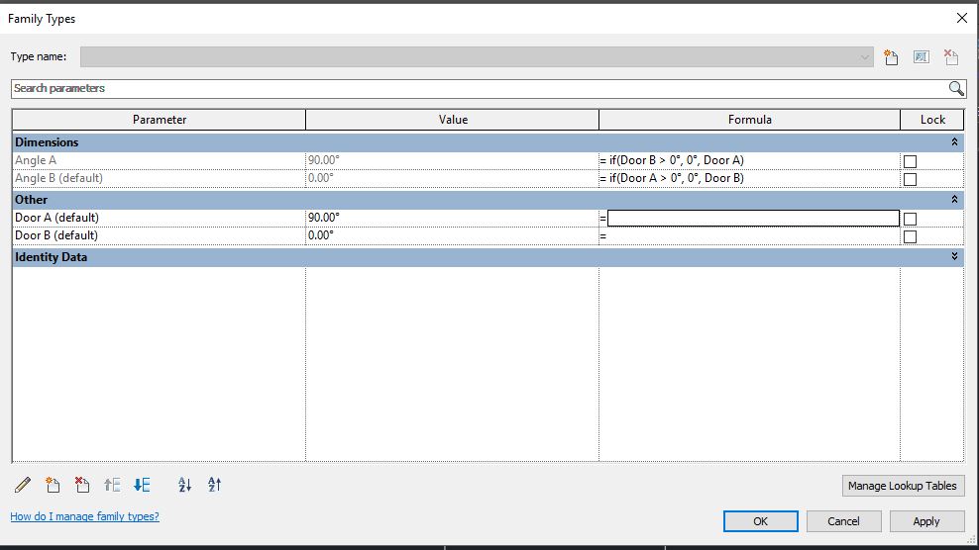Click the Cancel button
The width and height of the screenshot is (979, 550).
pos(843,521)
